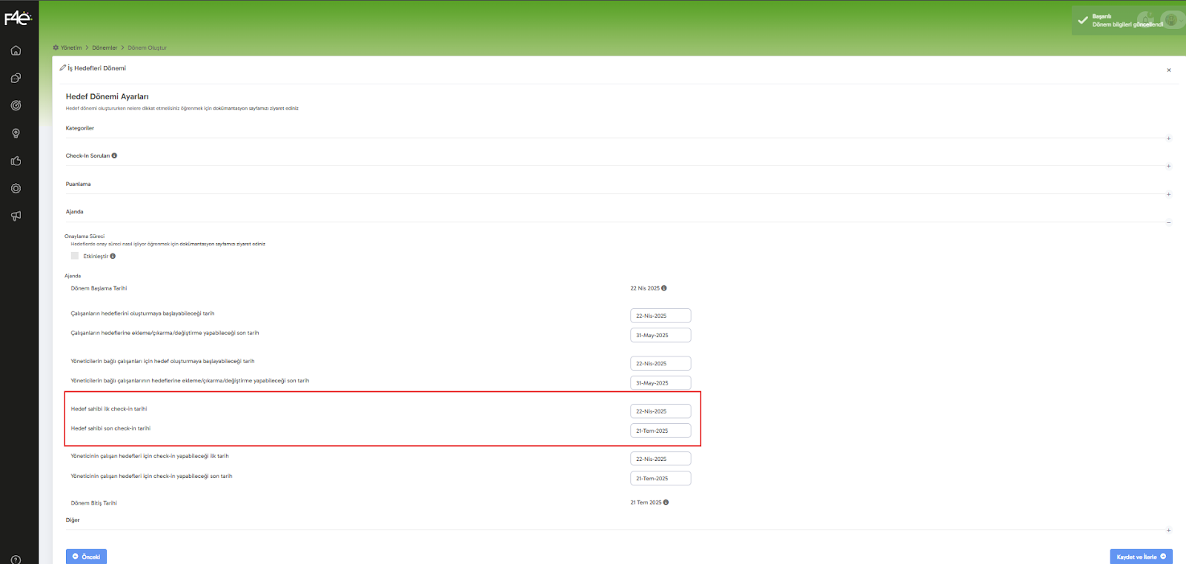Close the İş Hedefleri Dönemi panel
The width and height of the screenshot is (1186, 564).
pos(1169,70)
